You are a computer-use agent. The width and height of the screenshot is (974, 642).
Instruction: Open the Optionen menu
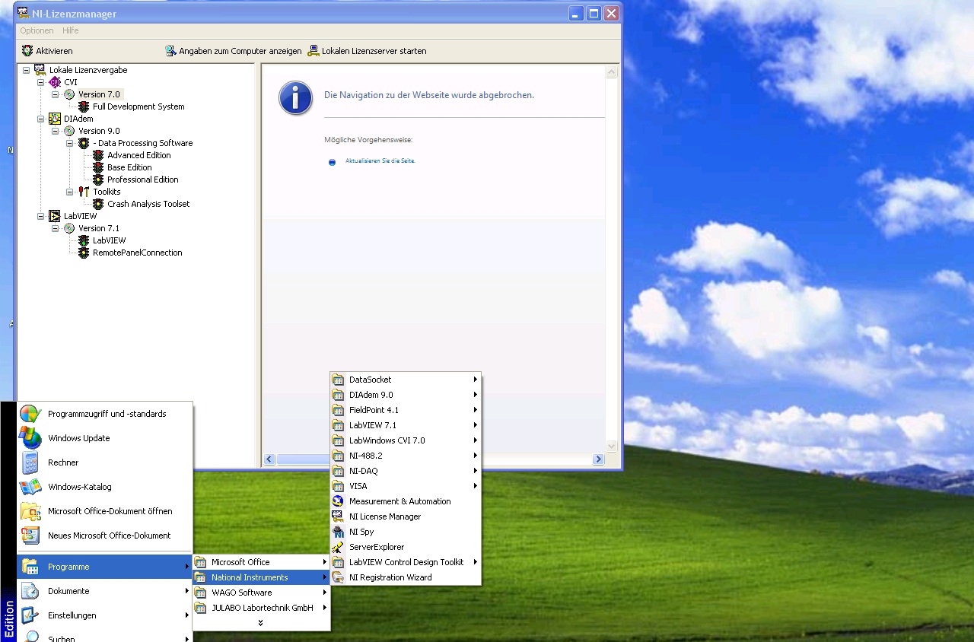click(37, 30)
